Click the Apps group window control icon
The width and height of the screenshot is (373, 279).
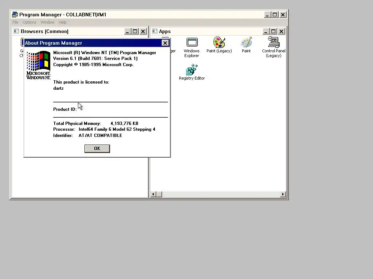[x=154, y=31]
